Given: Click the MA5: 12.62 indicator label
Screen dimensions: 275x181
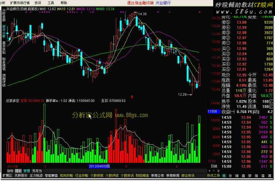Looking at the screenshot, I should (48, 9).
